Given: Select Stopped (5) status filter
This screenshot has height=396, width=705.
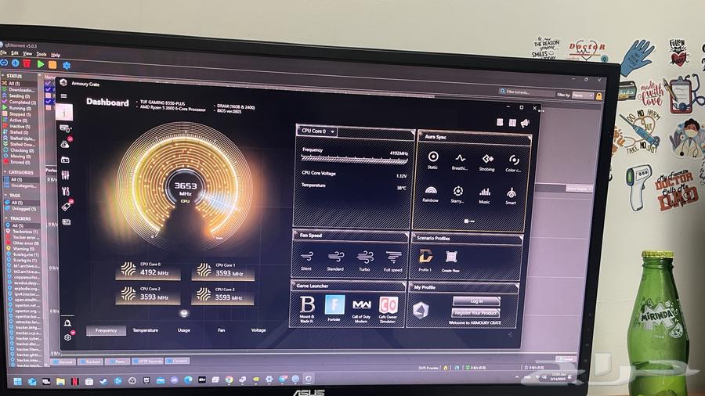Looking at the screenshot, I should point(17,114).
